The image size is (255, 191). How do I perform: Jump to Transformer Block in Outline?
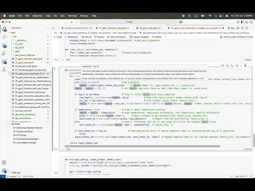[24, 132]
